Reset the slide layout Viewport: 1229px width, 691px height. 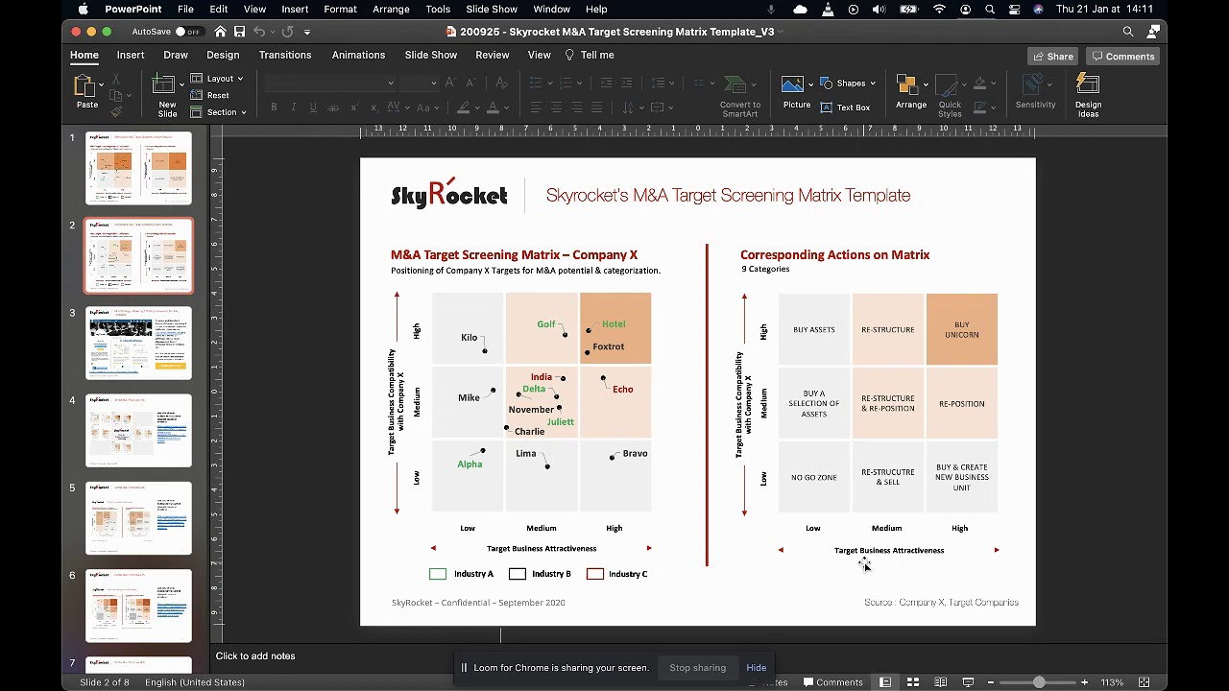[210, 95]
